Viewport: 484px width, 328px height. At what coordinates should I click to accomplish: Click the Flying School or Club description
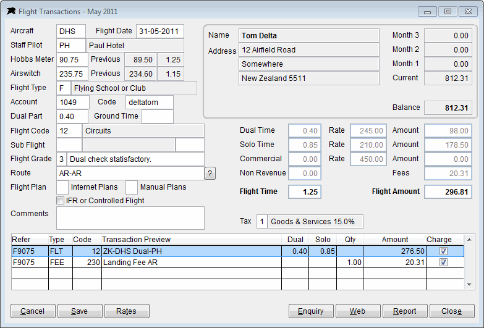click(134, 88)
